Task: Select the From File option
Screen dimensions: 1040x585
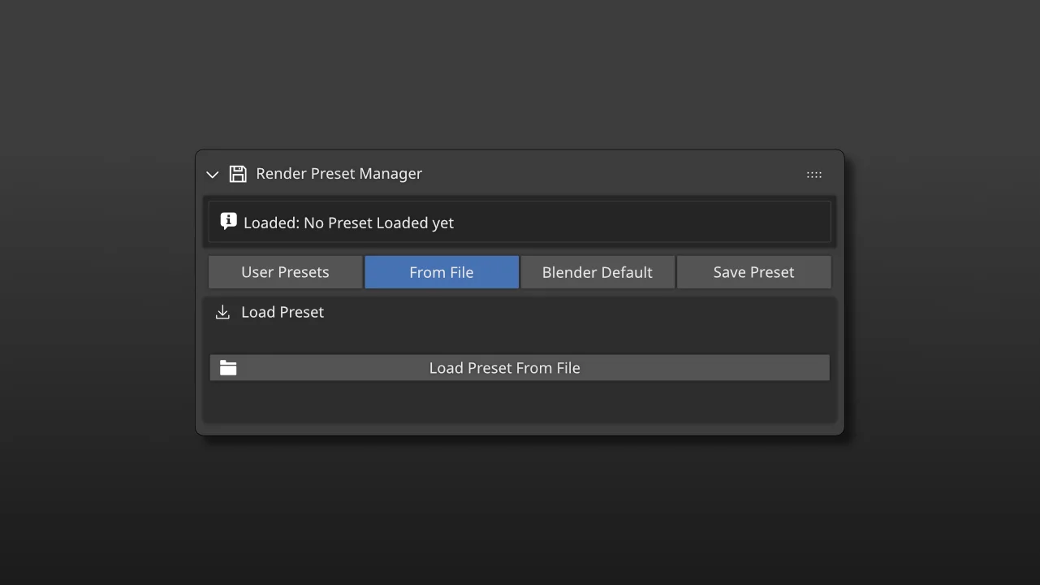Action: pyautogui.click(x=441, y=271)
